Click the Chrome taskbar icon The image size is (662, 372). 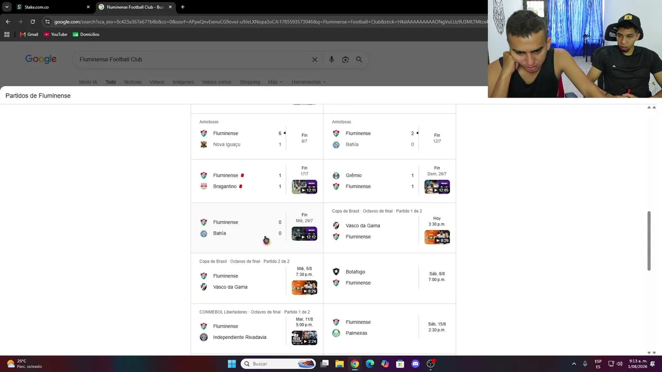[355, 364]
